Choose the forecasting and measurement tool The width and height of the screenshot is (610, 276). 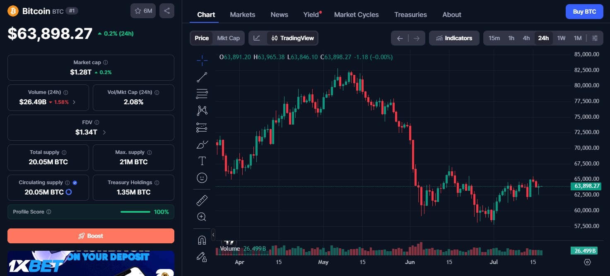(202, 127)
